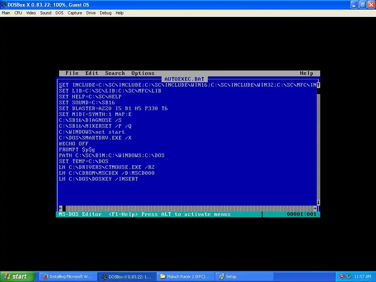Open the Edit menu in MS-DOS Editor
376x282 pixels.
pos(92,73)
